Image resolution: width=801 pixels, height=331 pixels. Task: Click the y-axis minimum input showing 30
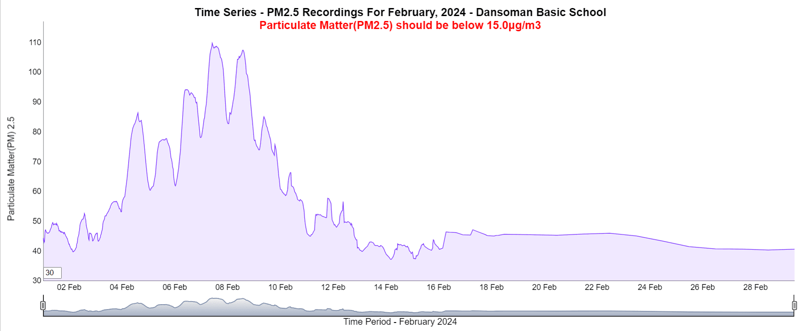click(52, 273)
